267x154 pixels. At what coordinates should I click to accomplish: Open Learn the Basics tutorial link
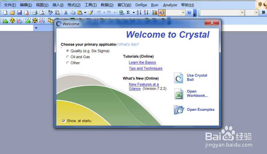(142, 62)
